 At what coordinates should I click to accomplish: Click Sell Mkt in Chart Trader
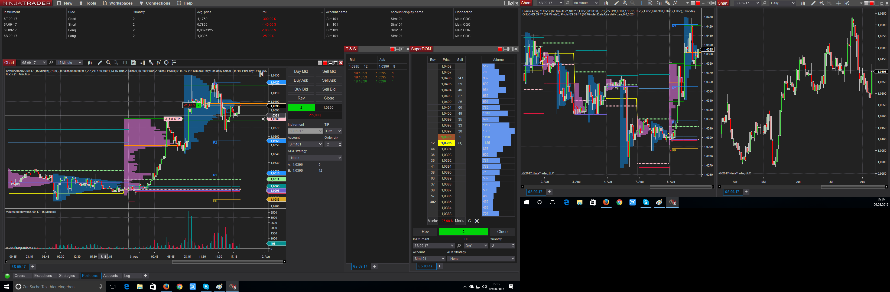click(329, 71)
